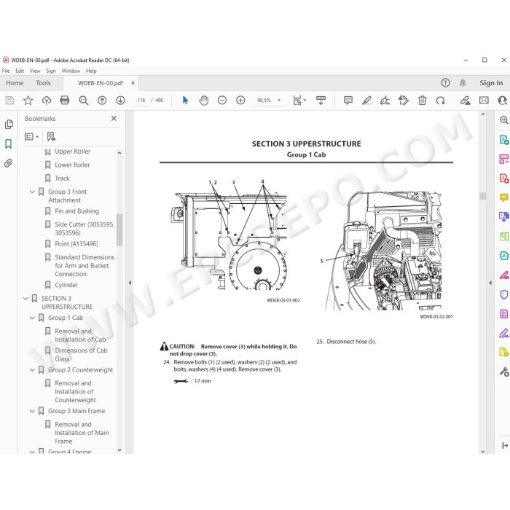Open the Upper Roller bookmark

tap(73, 152)
